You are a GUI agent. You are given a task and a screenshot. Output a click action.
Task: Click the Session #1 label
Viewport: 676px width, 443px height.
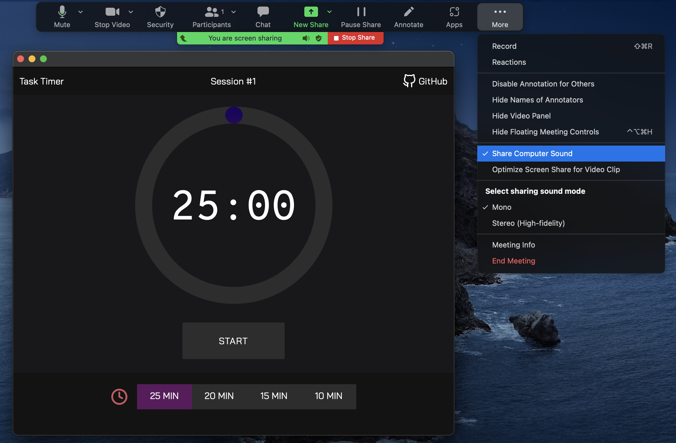(x=233, y=81)
